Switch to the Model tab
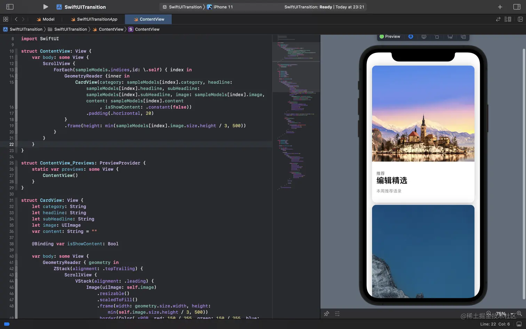The image size is (526, 329). pos(46,19)
